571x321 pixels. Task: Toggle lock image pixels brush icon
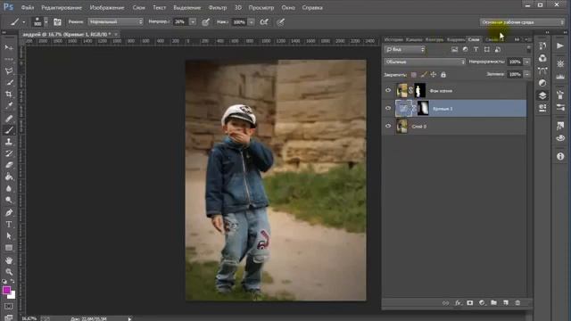424,75
